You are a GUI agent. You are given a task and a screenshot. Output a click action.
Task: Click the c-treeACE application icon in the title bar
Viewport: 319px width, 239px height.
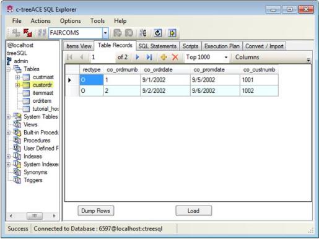[9, 9]
